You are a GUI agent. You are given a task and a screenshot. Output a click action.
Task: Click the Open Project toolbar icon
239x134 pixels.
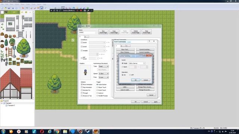[x=6, y=8]
